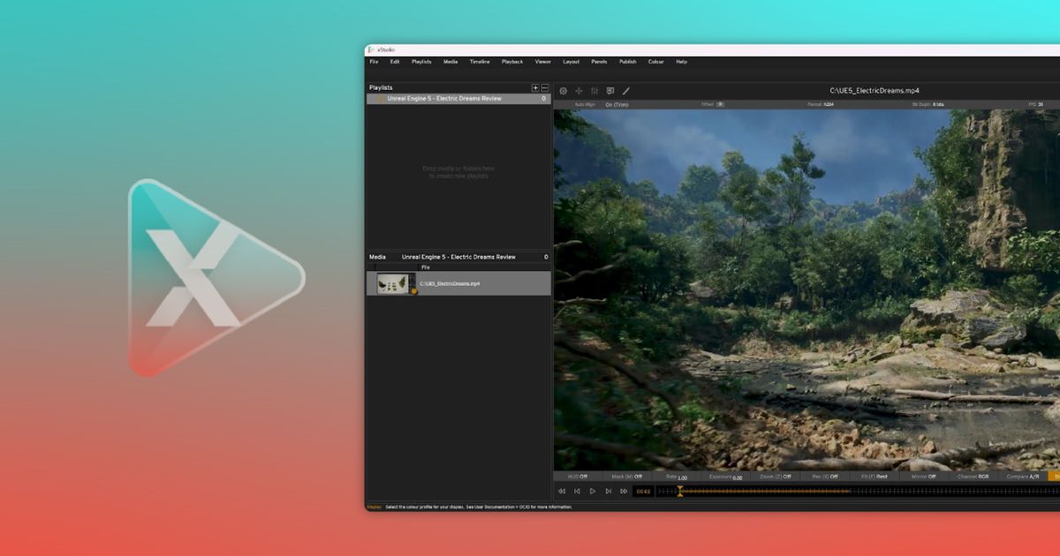Open the Help menu
Viewport: 1060px width, 556px height.
tap(681, 62)
